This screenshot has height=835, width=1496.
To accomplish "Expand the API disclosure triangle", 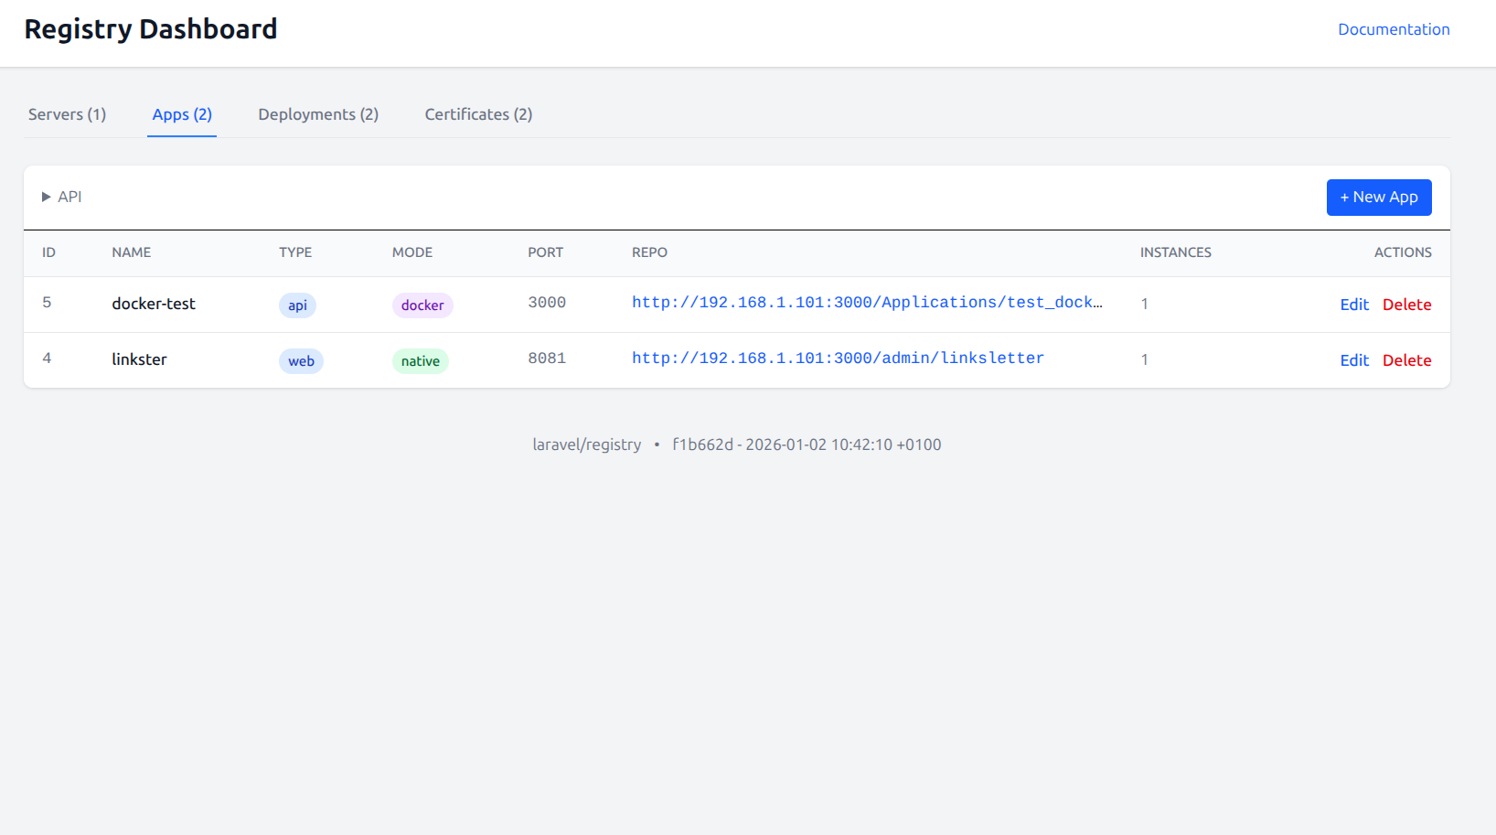I will pos(47,197).
